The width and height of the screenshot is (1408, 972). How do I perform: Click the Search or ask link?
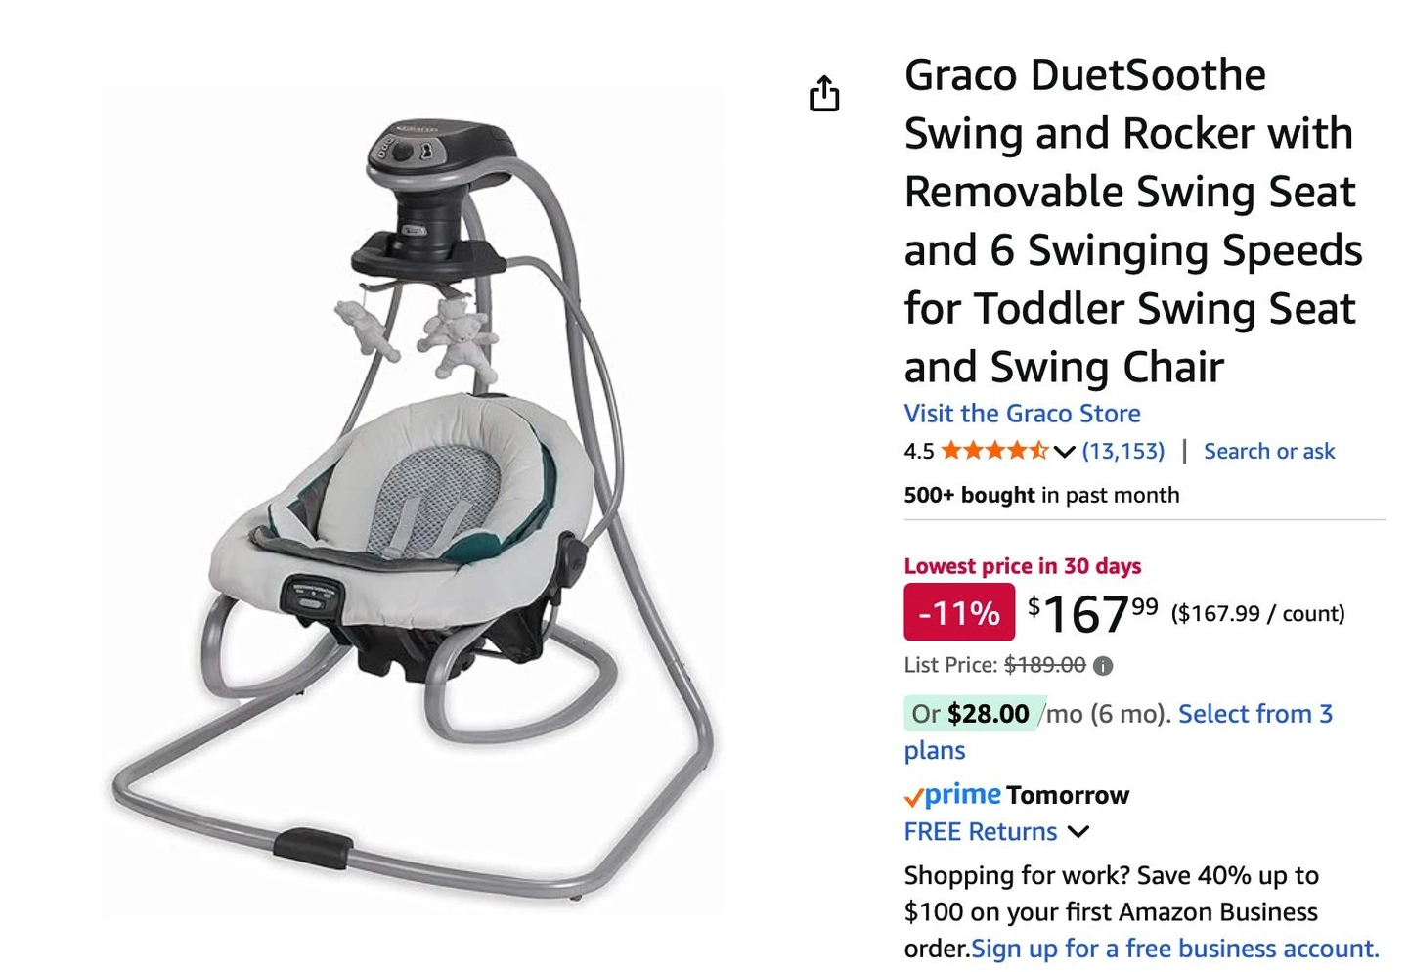click(x=1268, y=451)
